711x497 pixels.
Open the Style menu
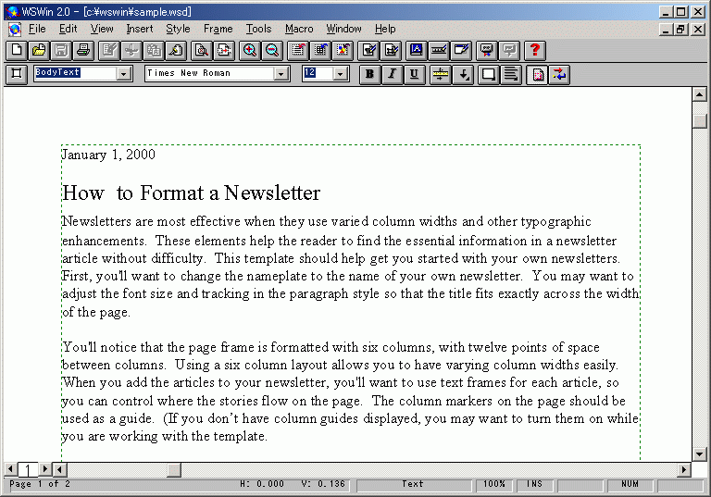tap(178, 29)
